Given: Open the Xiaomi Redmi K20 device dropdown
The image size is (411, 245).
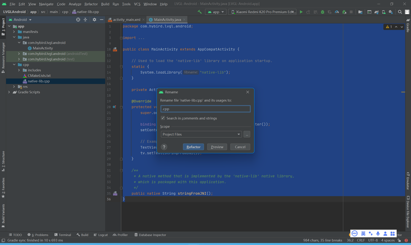Looking at the screenshot, I should tap(262, 12).
